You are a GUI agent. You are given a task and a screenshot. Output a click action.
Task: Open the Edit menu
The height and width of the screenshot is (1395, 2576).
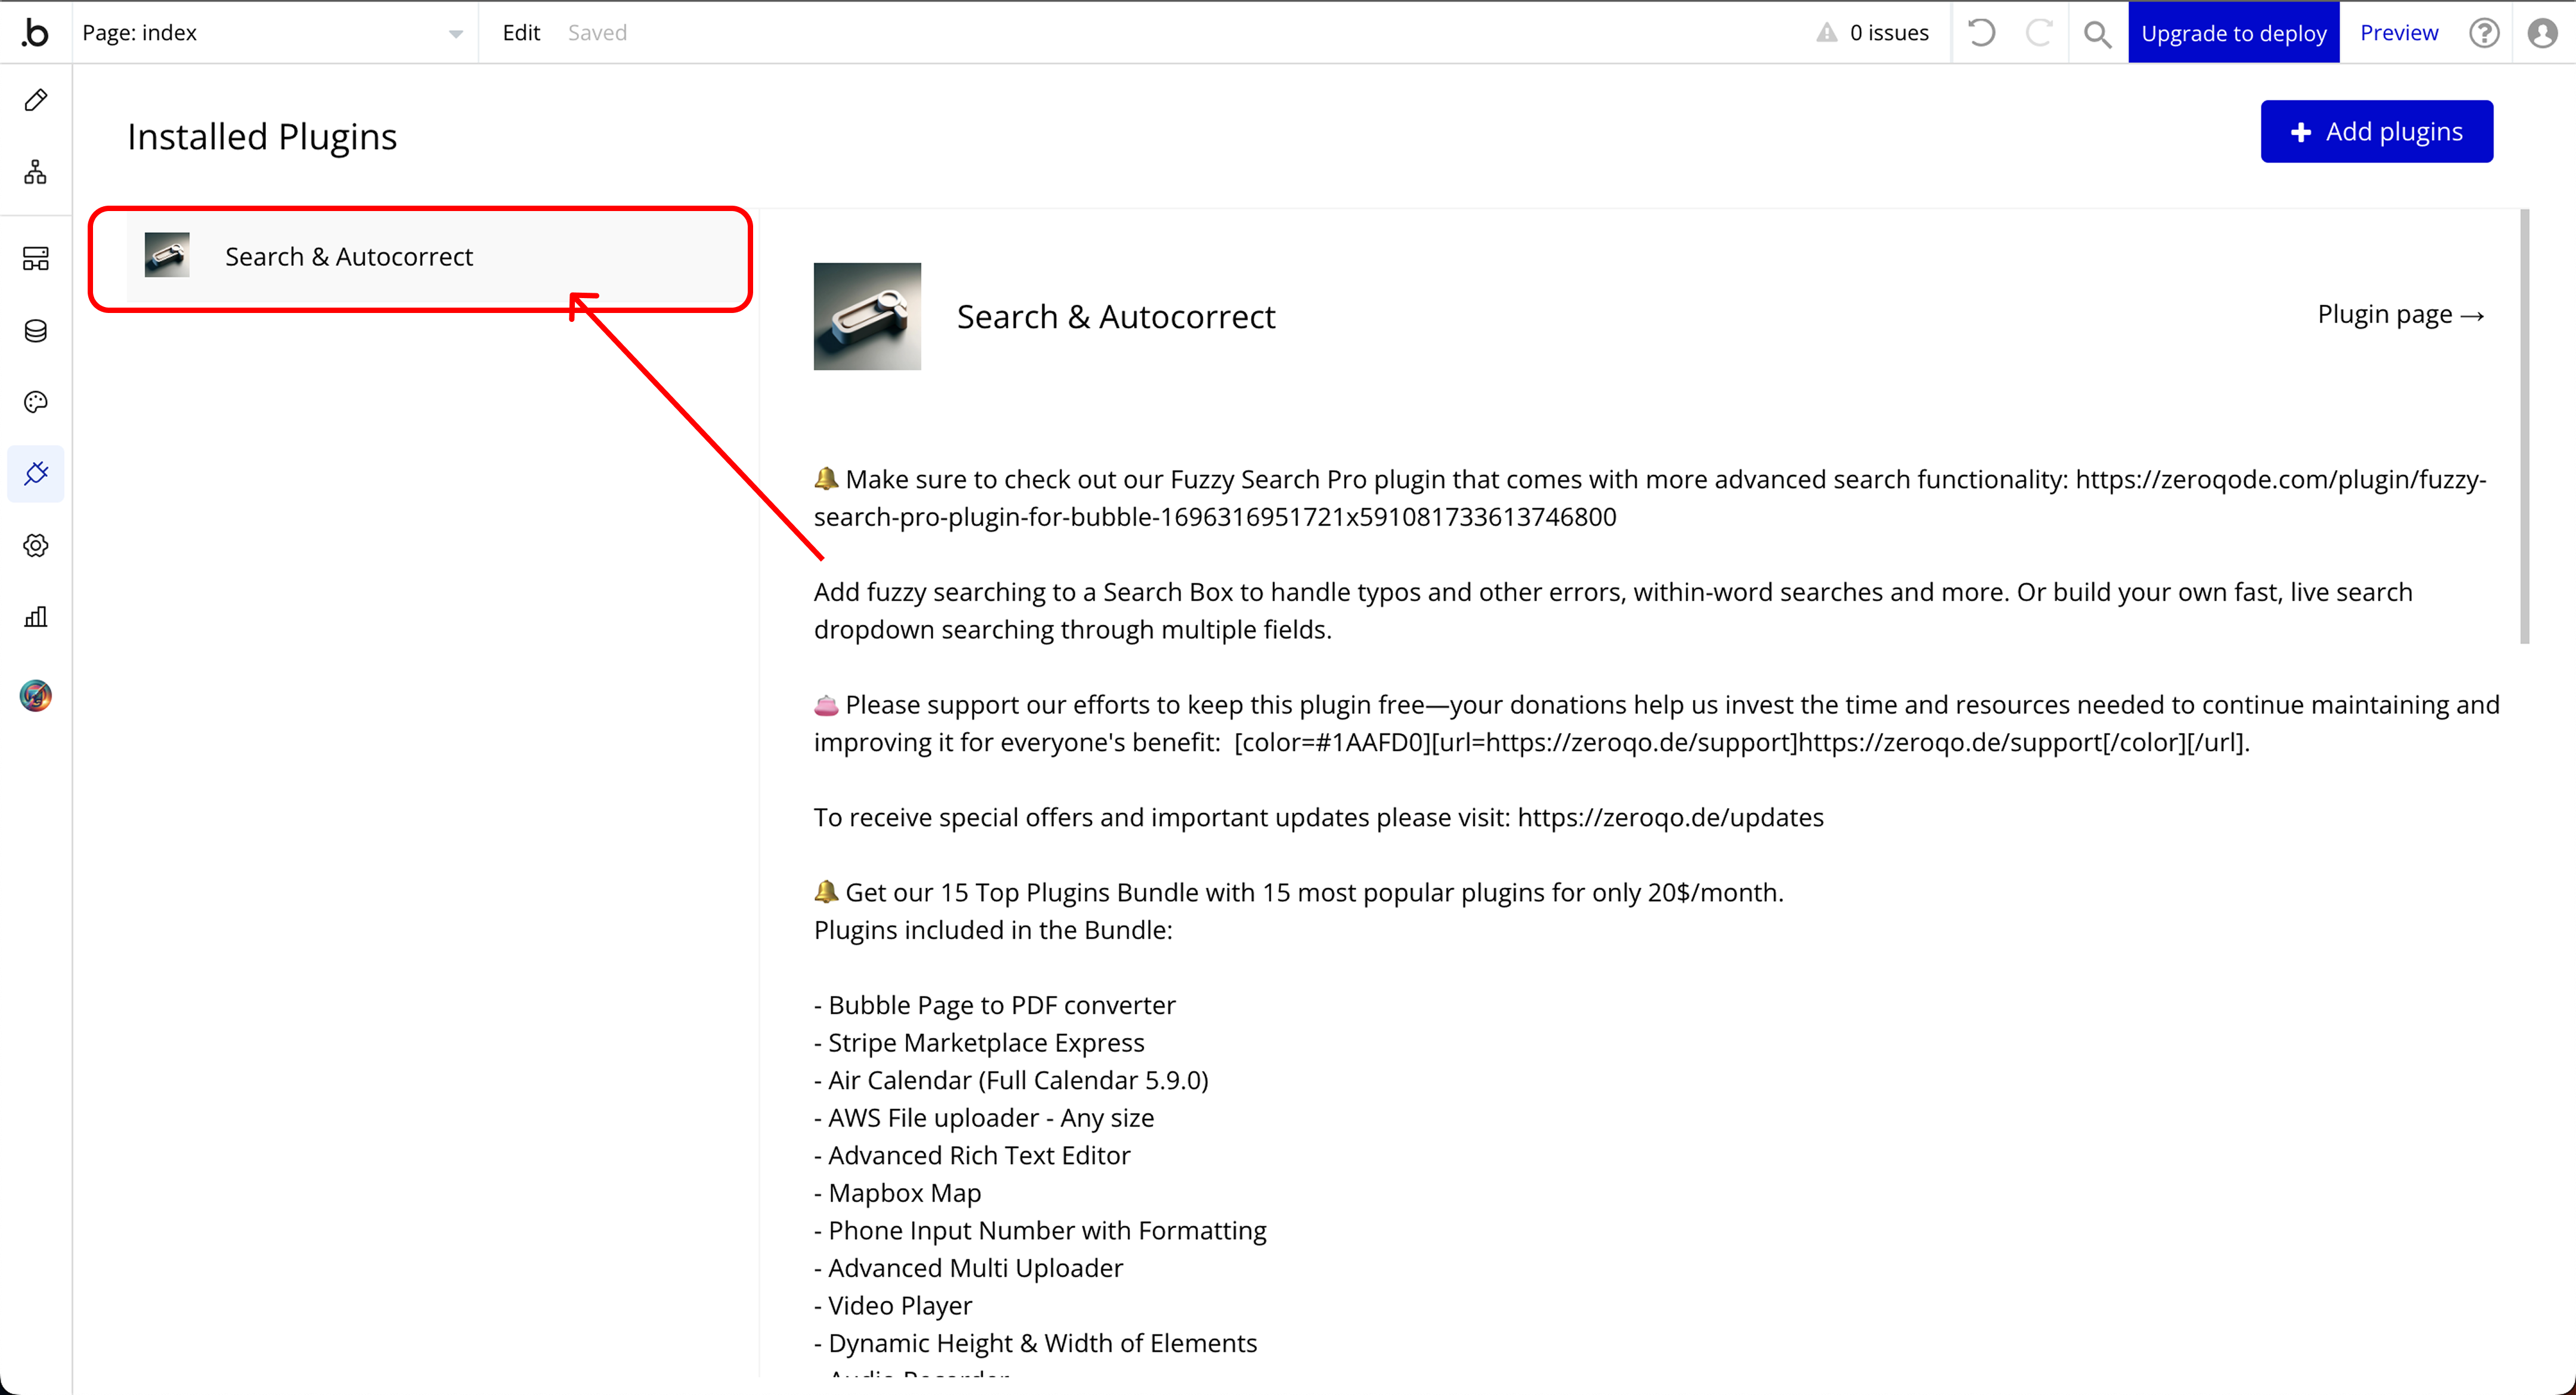point(521,33)
